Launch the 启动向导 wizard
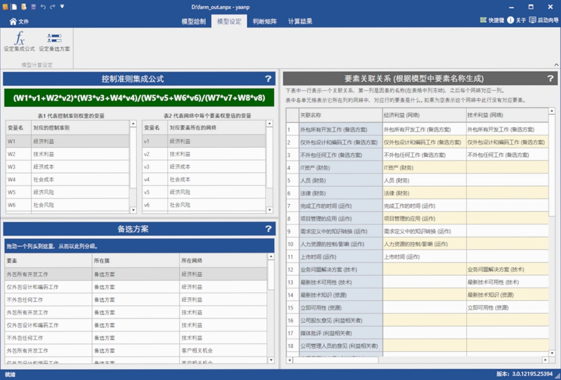The height and width of the screenshot is (380, 561). point(544,20)
